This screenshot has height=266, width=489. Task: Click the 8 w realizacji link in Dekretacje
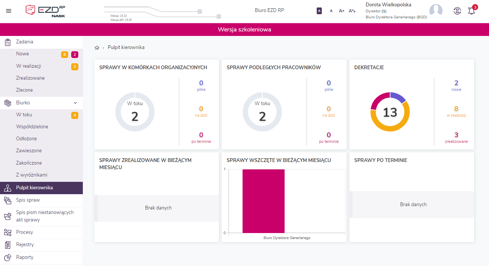pos(456,111)
